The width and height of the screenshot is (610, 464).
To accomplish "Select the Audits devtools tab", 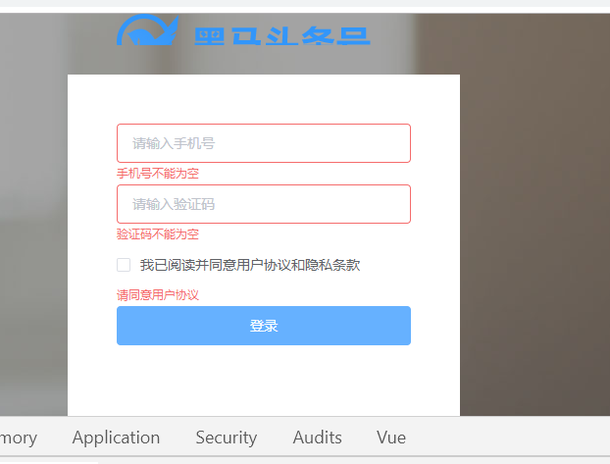I will 317,438.
